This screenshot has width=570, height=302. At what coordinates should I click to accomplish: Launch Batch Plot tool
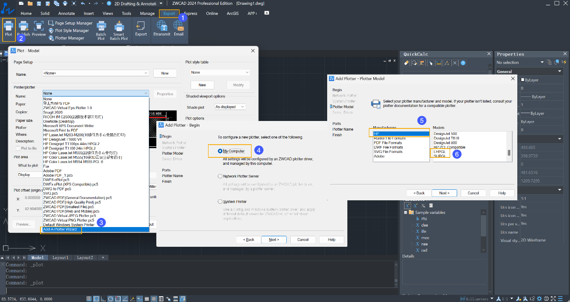[101, 31]
